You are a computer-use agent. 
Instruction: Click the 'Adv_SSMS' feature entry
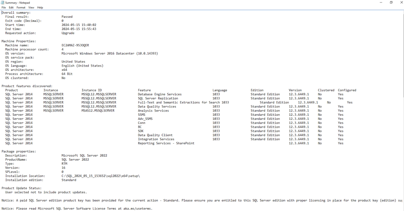pos(145,119)
